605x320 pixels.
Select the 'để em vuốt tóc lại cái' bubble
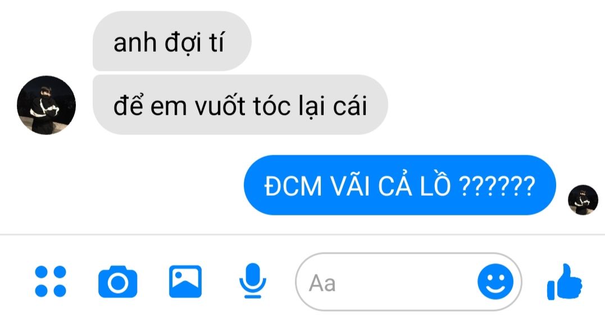point(240,105)
